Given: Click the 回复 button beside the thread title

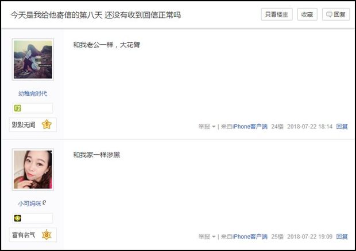Looking at the screenshot, I should tap(336, 14).
